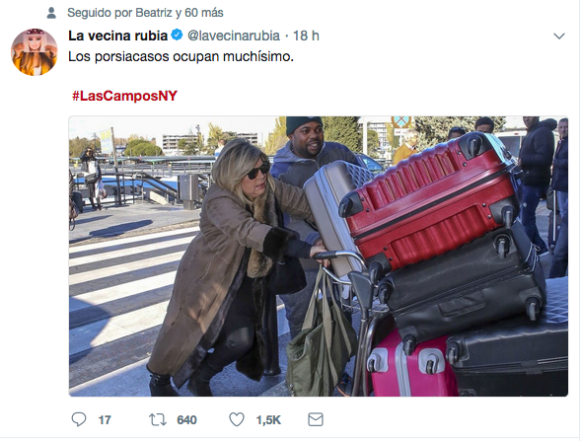The width and height of the screenshot is (580, 441).
Task: Click the @lavecinarubia handle
Action: (x=234, y=36)
